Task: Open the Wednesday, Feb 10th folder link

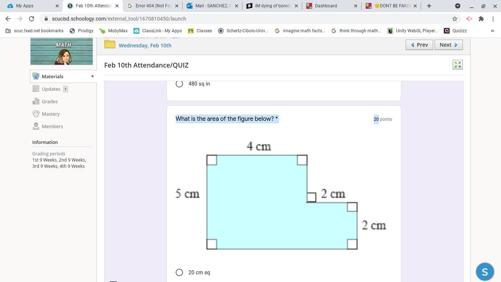Action: coord(145,45)
